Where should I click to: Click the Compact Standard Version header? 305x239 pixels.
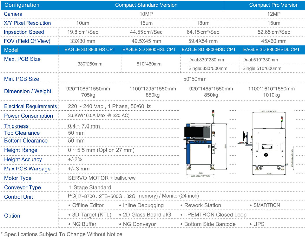[146, 5]
